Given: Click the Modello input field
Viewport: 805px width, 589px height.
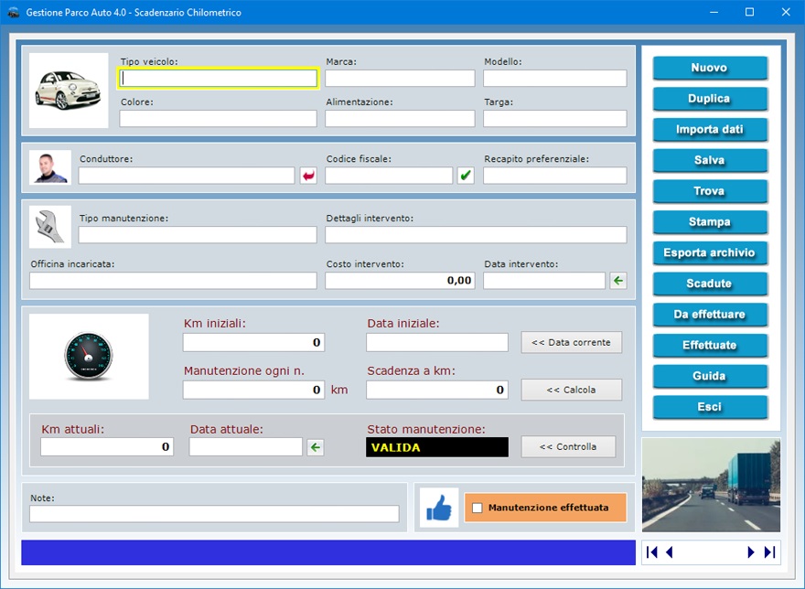Looking at the screenshot, I should [x=555, y=78].
